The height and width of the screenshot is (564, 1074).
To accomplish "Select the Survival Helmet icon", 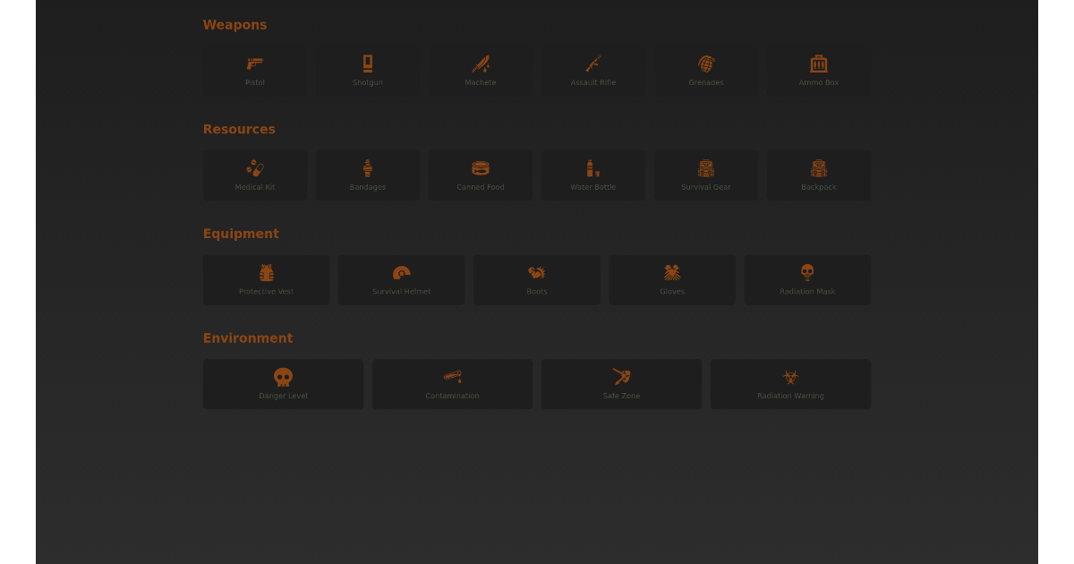I will pos(401,279).
